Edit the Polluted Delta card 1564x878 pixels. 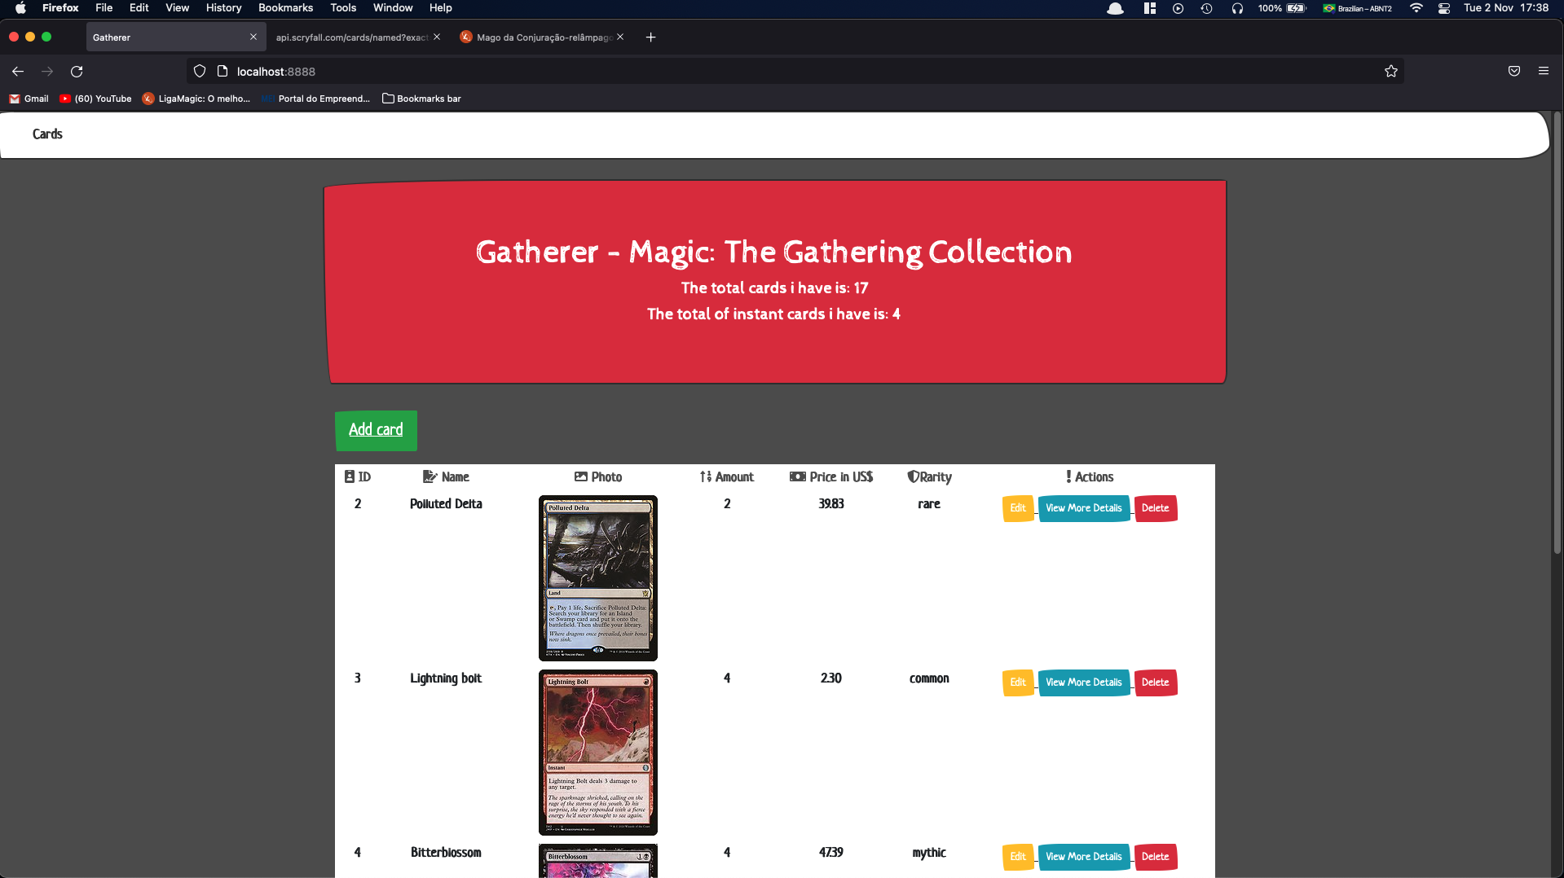point(1018,508)
